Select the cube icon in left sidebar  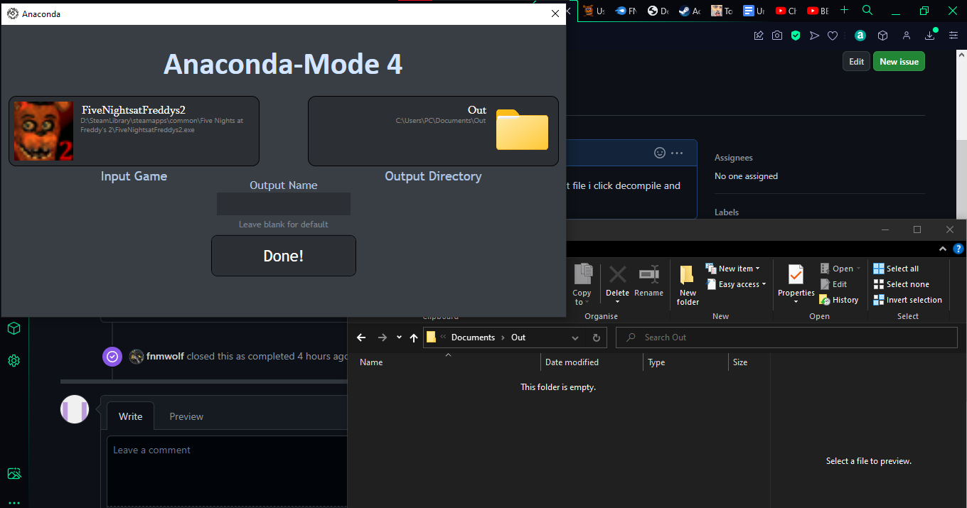(x=14, y=328)
